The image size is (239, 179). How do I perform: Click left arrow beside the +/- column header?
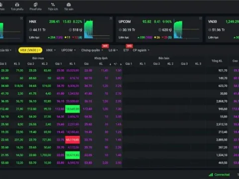pos(111,64)
